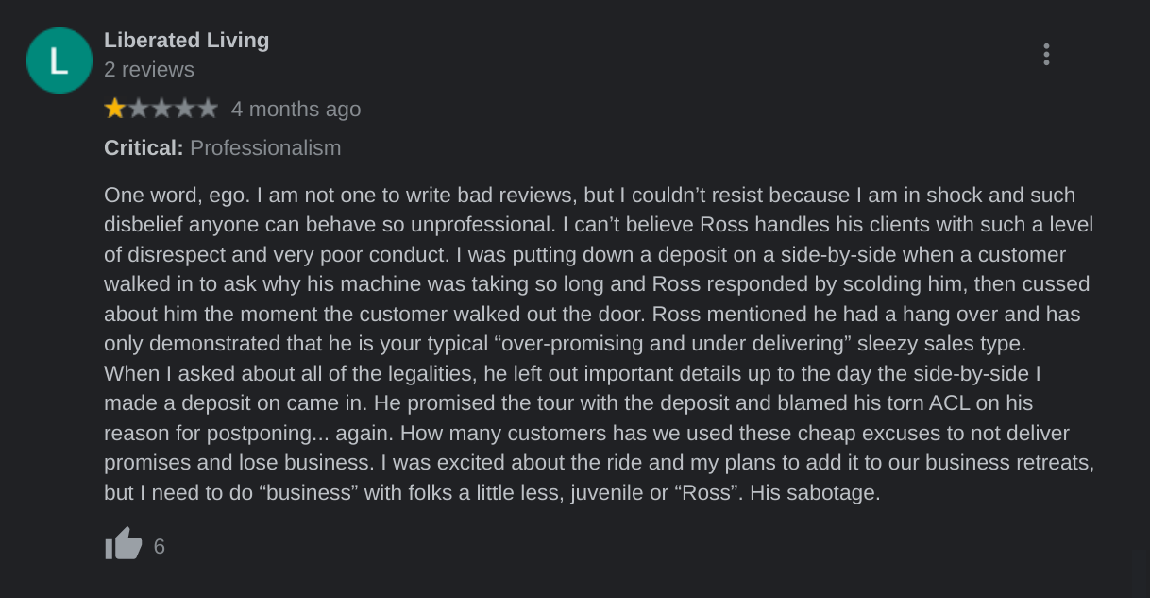Click the "4 months ago" timestamp
This screenshot has width=1150, height=598.
[x=296, y=110]
